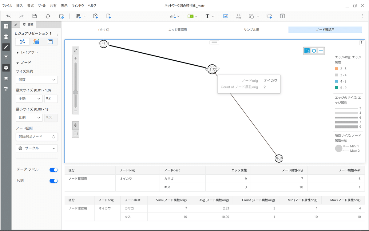
Task: Select the ノード確認用 item
Action: pos(325,30)
